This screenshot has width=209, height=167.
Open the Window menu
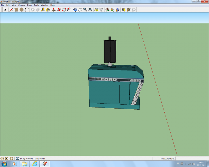pyautogui.click(x=44, y=5)
